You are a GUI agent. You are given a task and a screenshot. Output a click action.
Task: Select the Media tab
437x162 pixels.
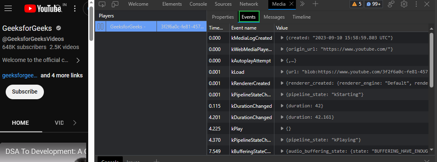pos(279,4)
